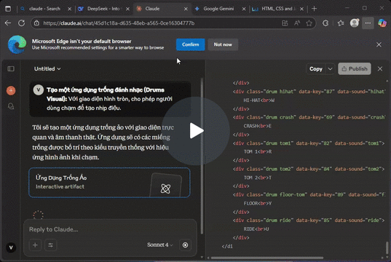Click Confirm in the Edge default browser banner
The width and height of the screenshot is (391, 262).
(191, 44)
